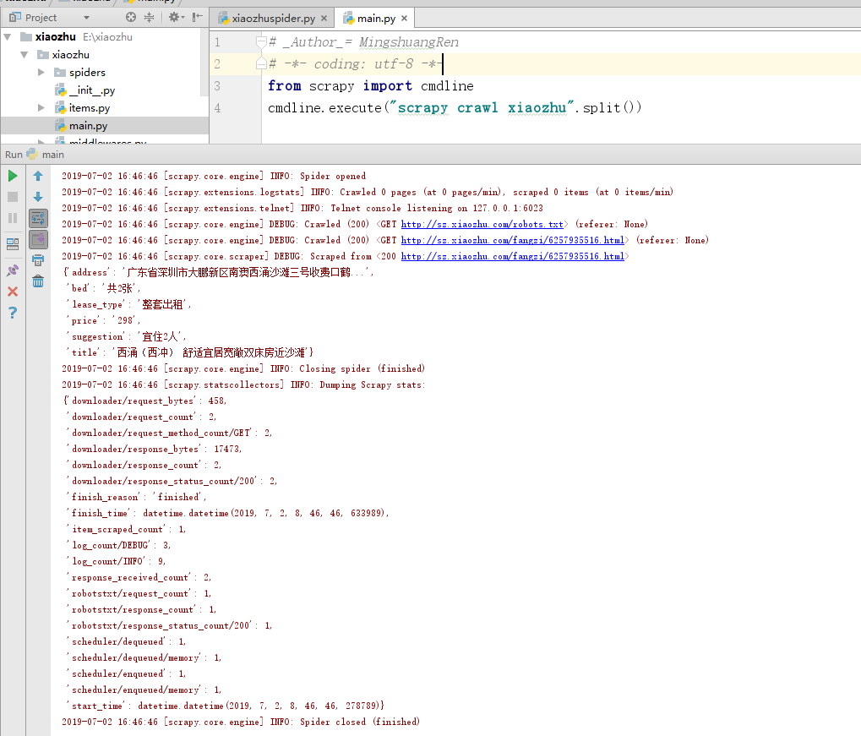Select __init__.py in project tree

[92, 90]
